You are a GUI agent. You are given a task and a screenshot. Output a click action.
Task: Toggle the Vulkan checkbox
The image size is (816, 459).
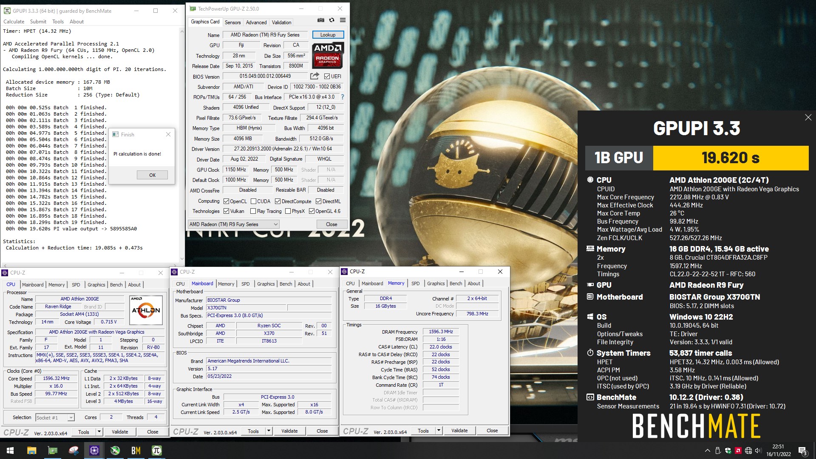tap(227, 211)
